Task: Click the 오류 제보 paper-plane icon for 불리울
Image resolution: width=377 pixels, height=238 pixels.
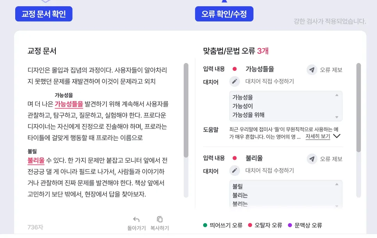Action: click(312, 159)
